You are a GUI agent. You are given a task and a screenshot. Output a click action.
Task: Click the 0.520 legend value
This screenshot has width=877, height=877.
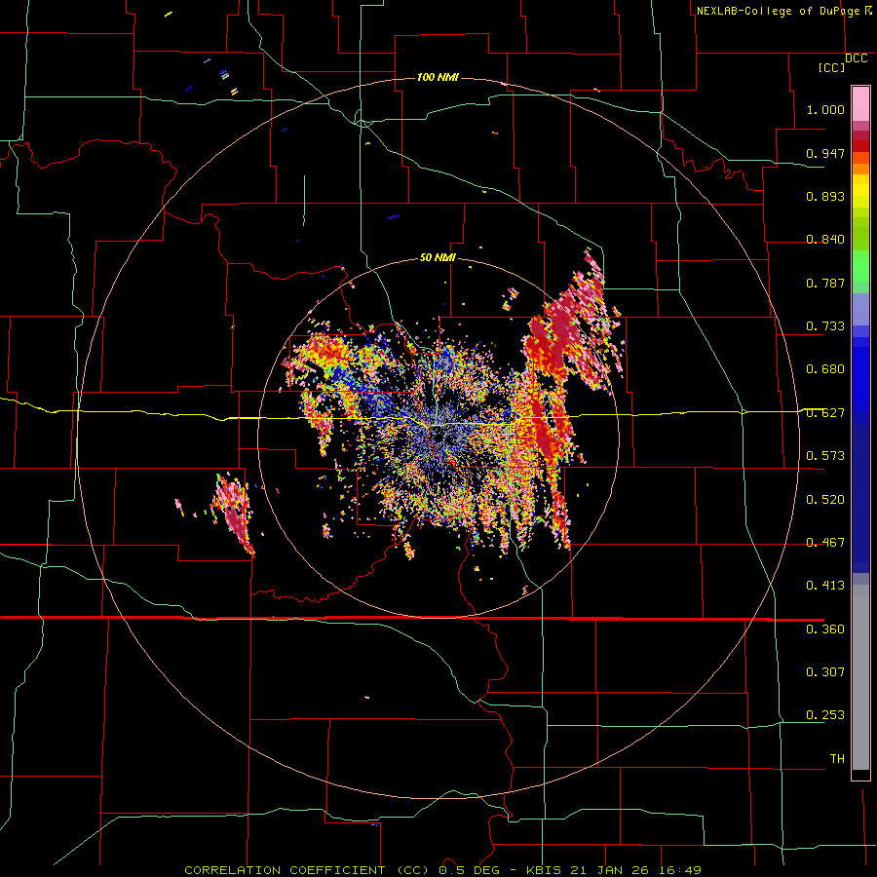pyautogui.click(x=825, y=499)
